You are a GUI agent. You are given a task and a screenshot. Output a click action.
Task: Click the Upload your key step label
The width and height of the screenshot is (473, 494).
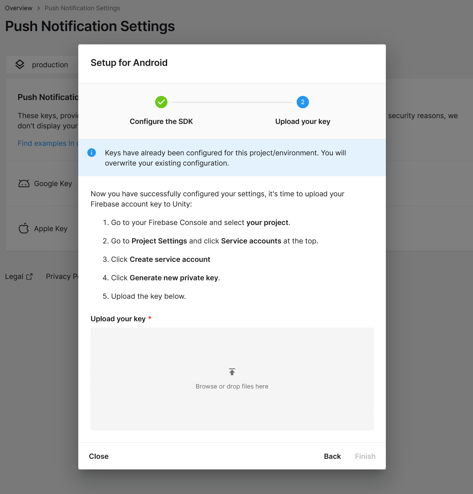coord(302,122)
